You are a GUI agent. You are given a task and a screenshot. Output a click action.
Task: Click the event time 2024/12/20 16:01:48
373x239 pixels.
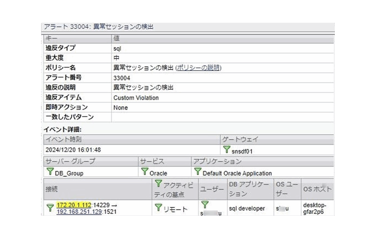click(73, 150)
